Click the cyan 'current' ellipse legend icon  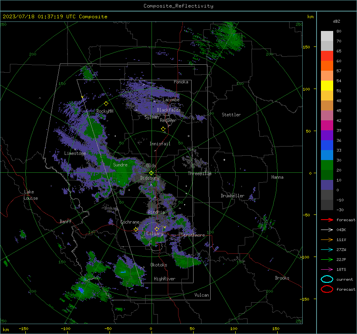(327, 279)
